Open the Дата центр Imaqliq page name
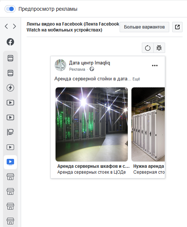The image size is (187, 227). pyautogui.click(x=90, y=63)
